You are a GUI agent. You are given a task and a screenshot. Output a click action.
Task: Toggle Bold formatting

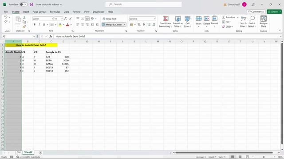(x=35, y=25)
